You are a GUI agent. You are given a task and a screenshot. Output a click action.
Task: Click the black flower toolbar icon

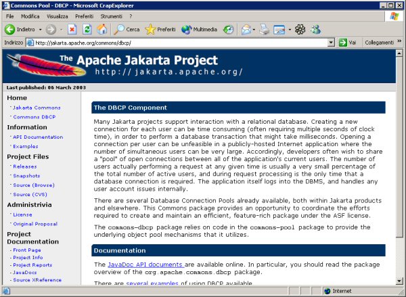click(300, 30)
